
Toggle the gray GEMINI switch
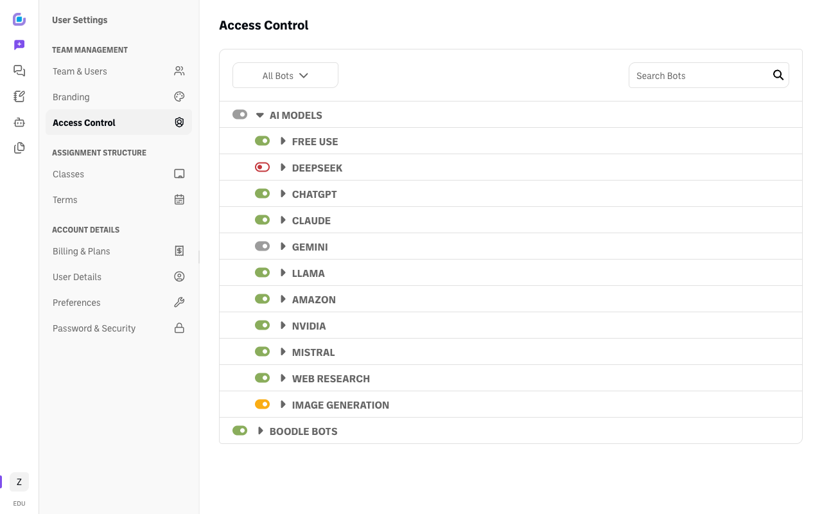click(x=263, y=246)
